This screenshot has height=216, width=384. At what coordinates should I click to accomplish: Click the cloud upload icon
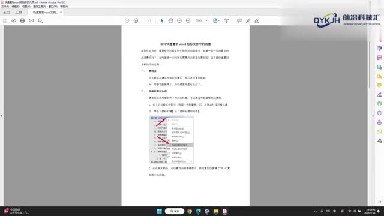coord(14,20)
